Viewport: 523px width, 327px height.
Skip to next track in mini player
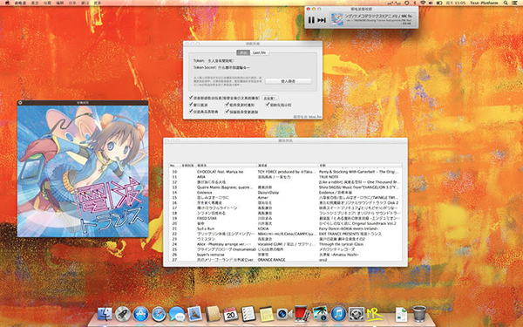pos(322,20)
